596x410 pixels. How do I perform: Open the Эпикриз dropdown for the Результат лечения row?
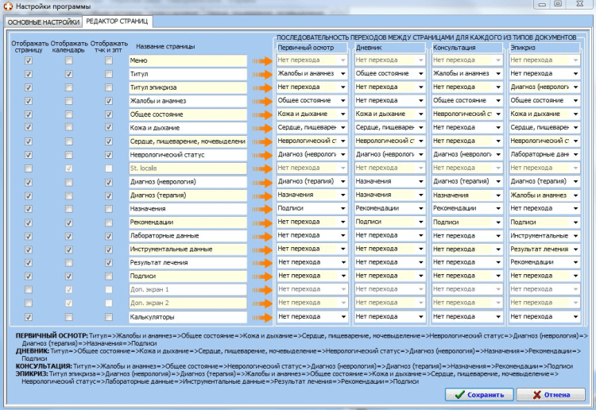[544, 262]
